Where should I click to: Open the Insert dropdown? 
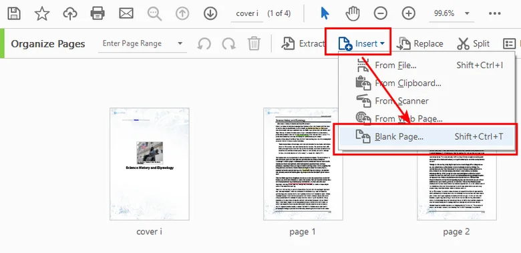(x=361, y=43)
